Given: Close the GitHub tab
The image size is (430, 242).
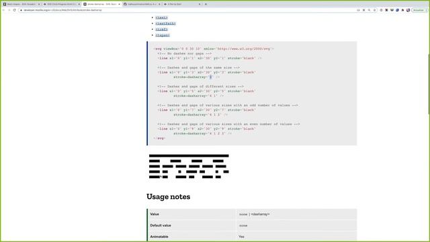Looking at the screenshot, I should click(159, 4).
